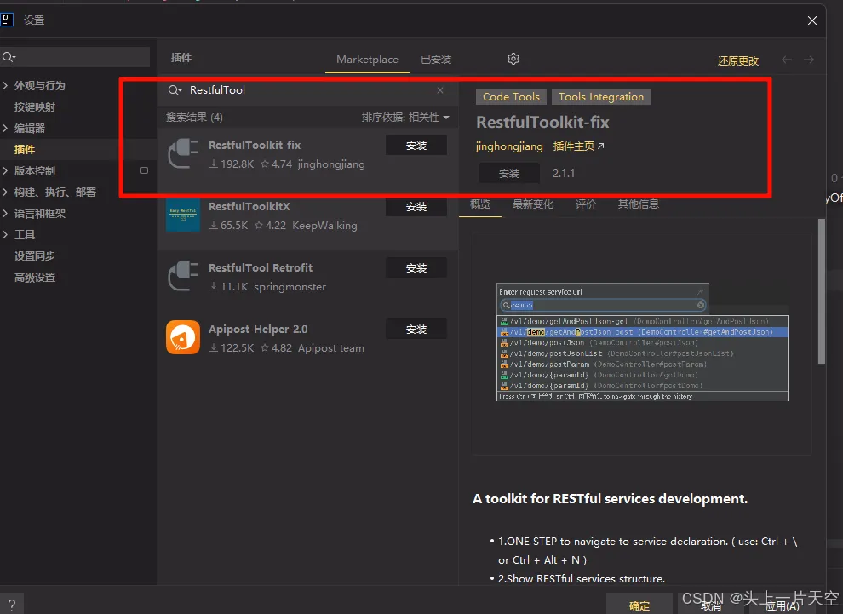Click 安装 next to version 2.1.1
The height and width of the screenshot is (614, 843).
[509, 173]
